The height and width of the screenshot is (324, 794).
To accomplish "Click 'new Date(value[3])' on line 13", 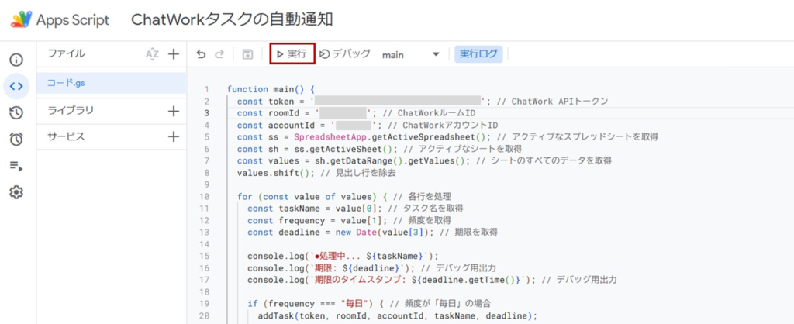I will [383, 233].
